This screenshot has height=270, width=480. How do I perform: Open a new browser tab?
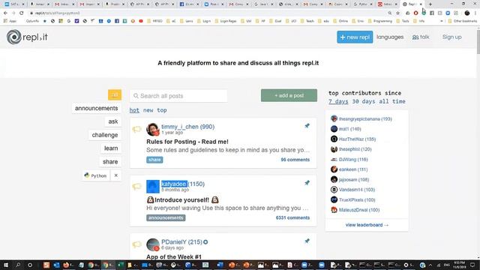(430, 4)
